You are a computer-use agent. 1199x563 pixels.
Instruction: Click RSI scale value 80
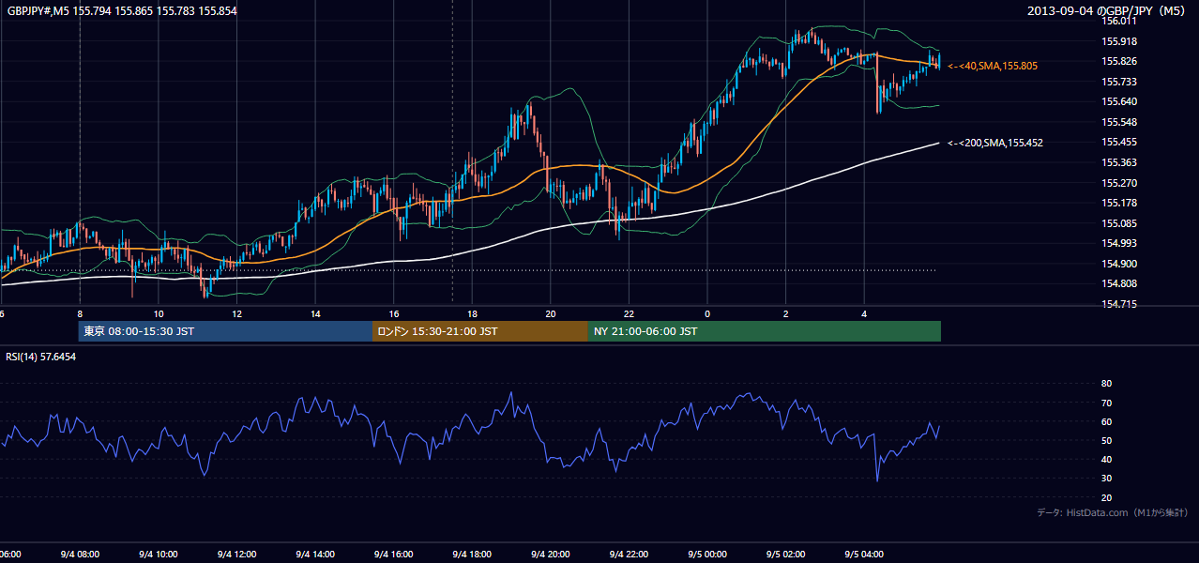[1106, 384]
